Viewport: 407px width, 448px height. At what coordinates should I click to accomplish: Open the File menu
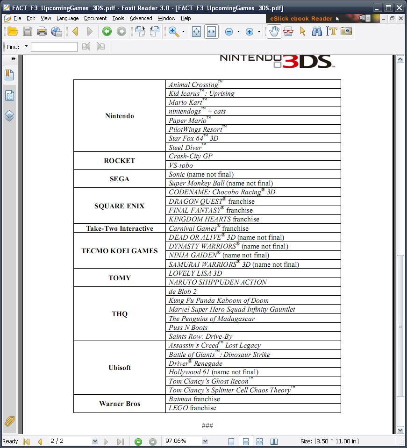[x=17, y=18]
